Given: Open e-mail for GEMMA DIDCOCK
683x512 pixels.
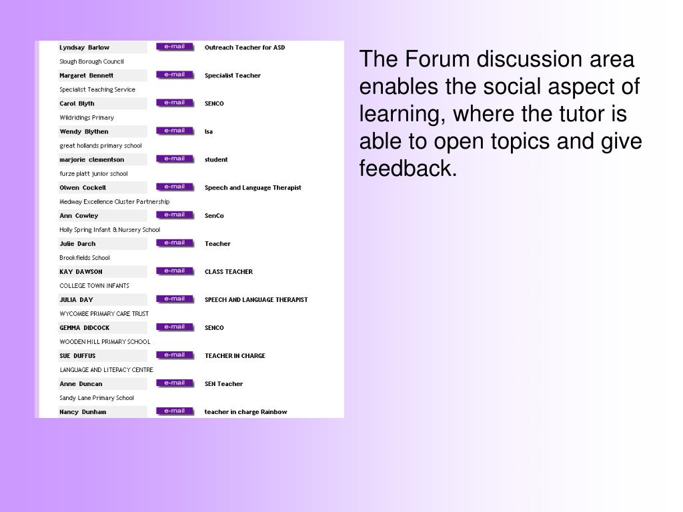Looking at the screenshot, I should coord(175,327).
